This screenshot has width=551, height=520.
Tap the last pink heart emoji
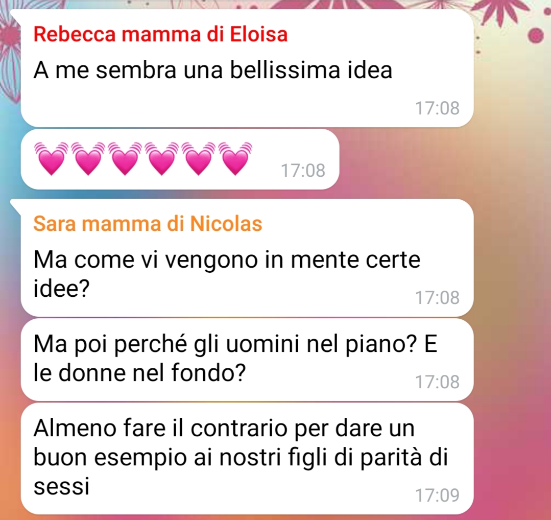235,159
